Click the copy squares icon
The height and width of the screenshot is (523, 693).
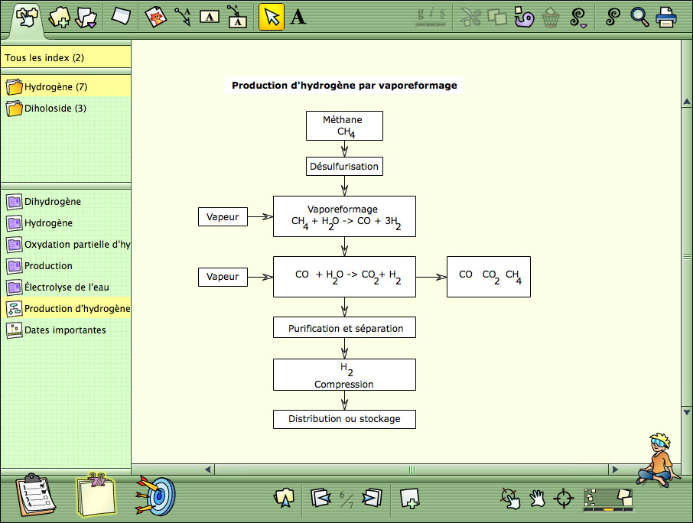point(496,18)
